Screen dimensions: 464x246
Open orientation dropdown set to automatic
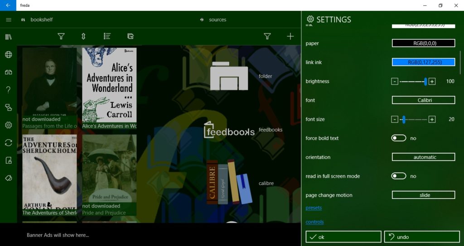point(424,157)
